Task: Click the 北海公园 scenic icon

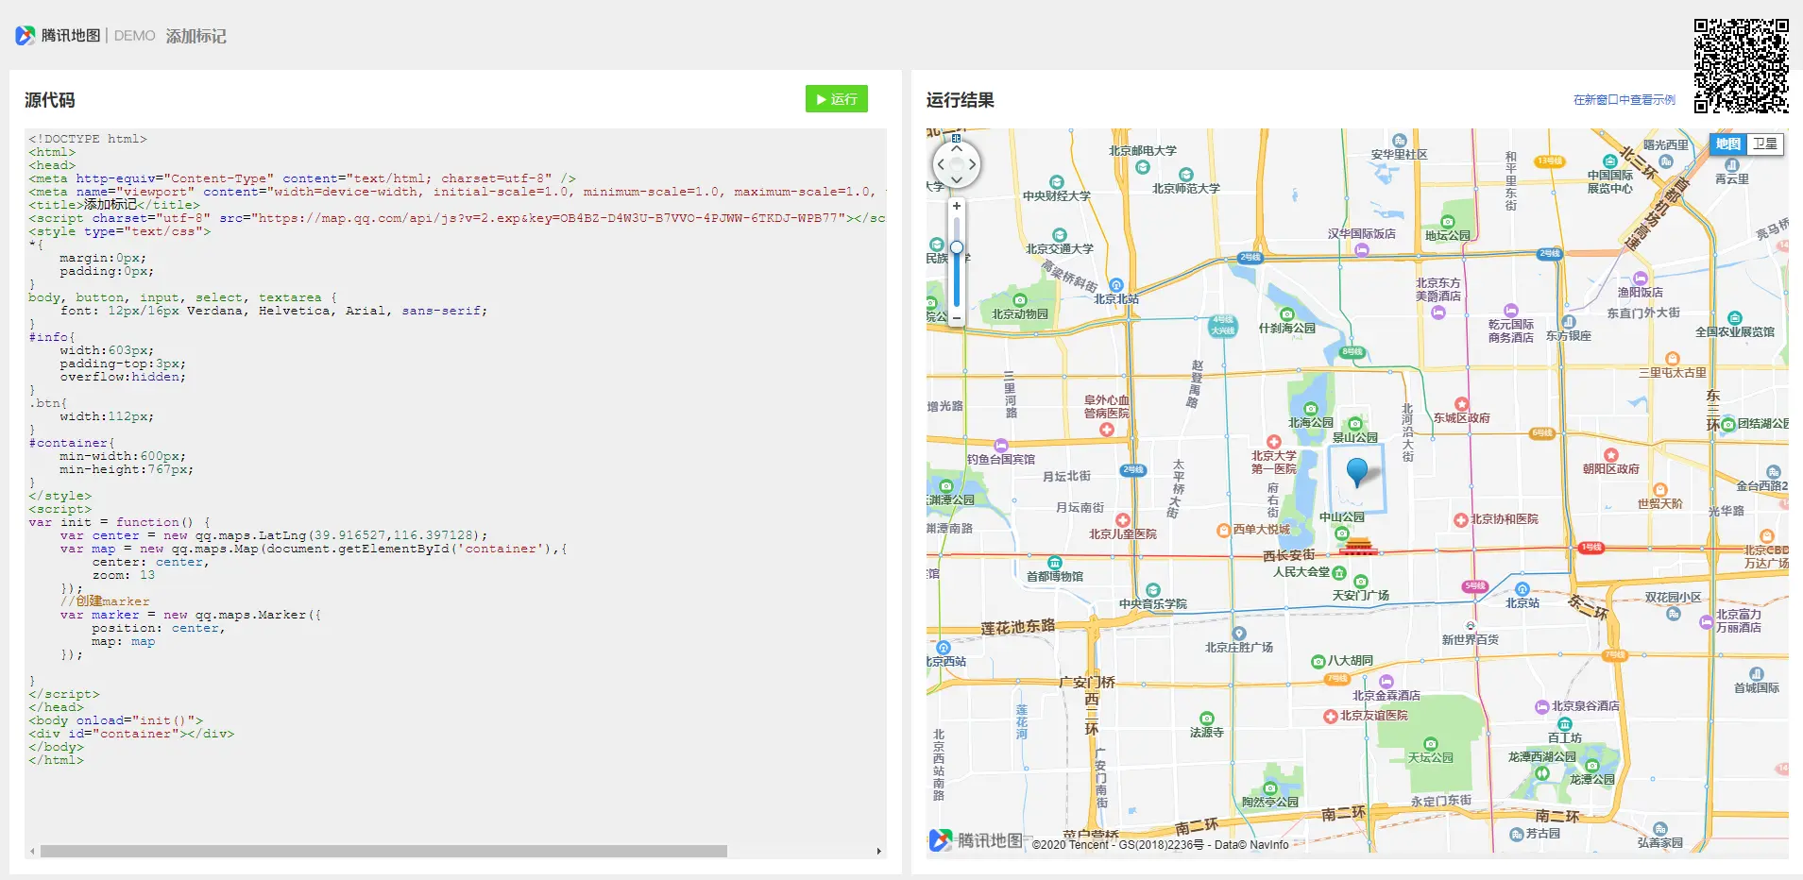Action: coord(1311,409)
